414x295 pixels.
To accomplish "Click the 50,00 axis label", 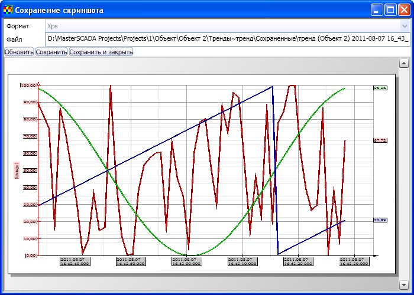I will point(30,171).
